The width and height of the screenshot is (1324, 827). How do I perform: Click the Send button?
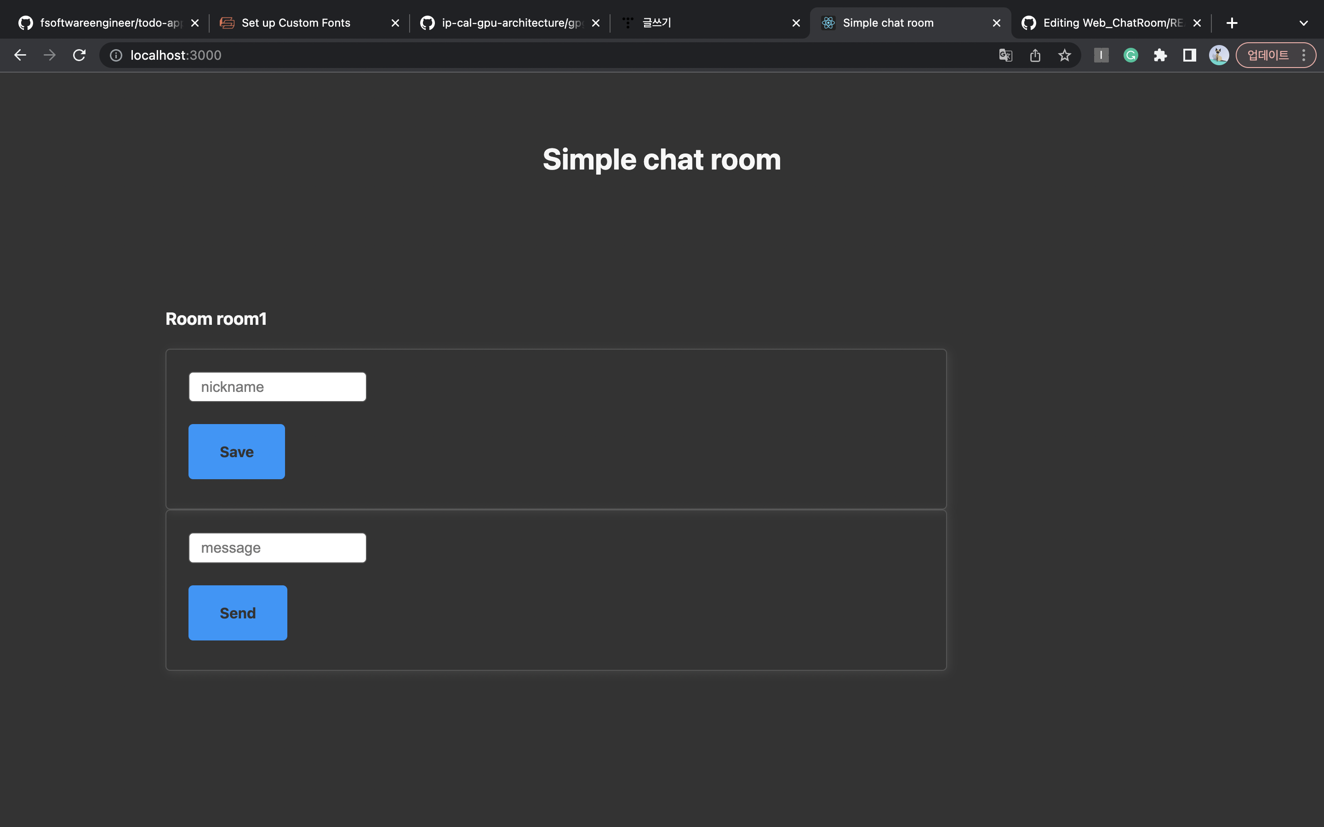tap(237, 612)
